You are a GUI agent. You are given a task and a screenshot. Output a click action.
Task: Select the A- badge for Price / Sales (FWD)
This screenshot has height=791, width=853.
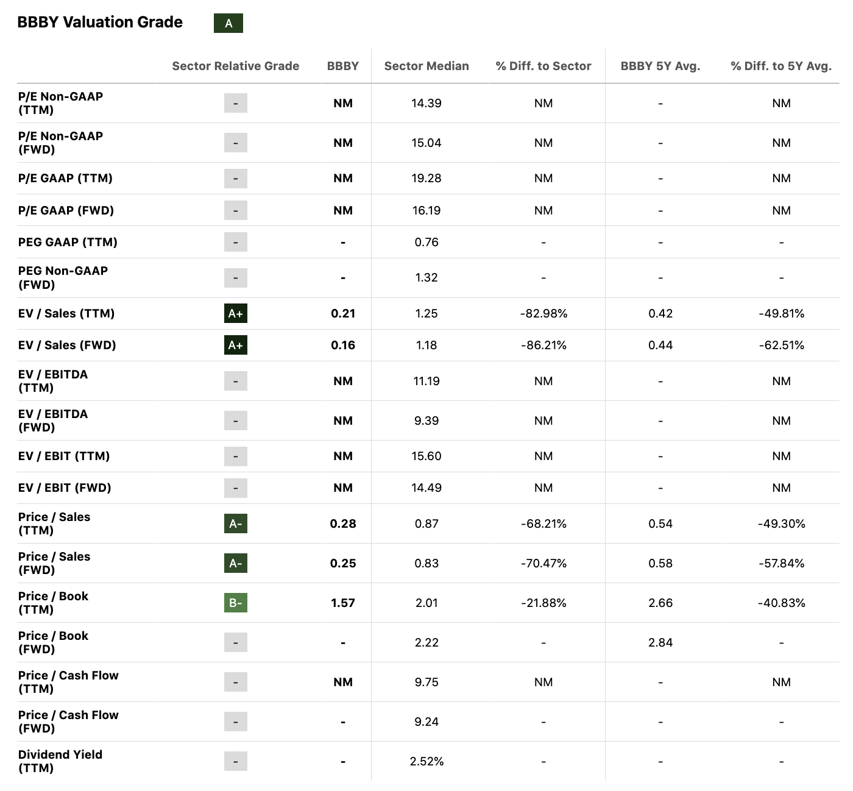236,563
